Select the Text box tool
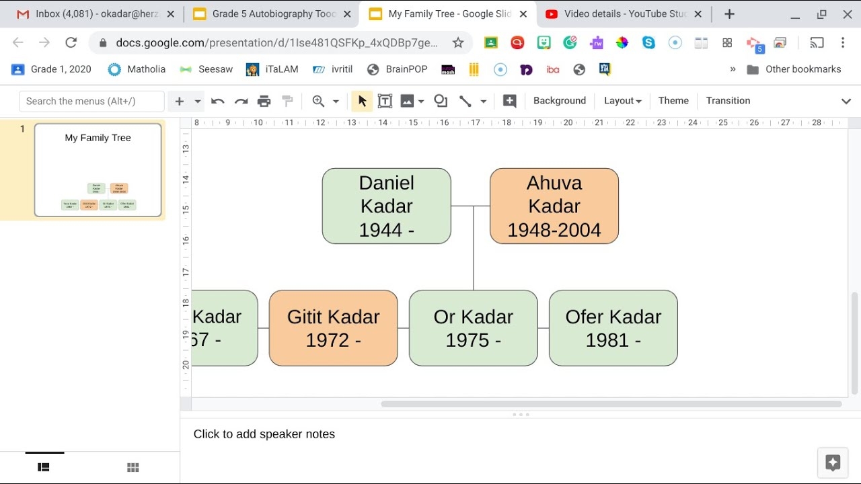861x484 pixels. click(385, 102)
